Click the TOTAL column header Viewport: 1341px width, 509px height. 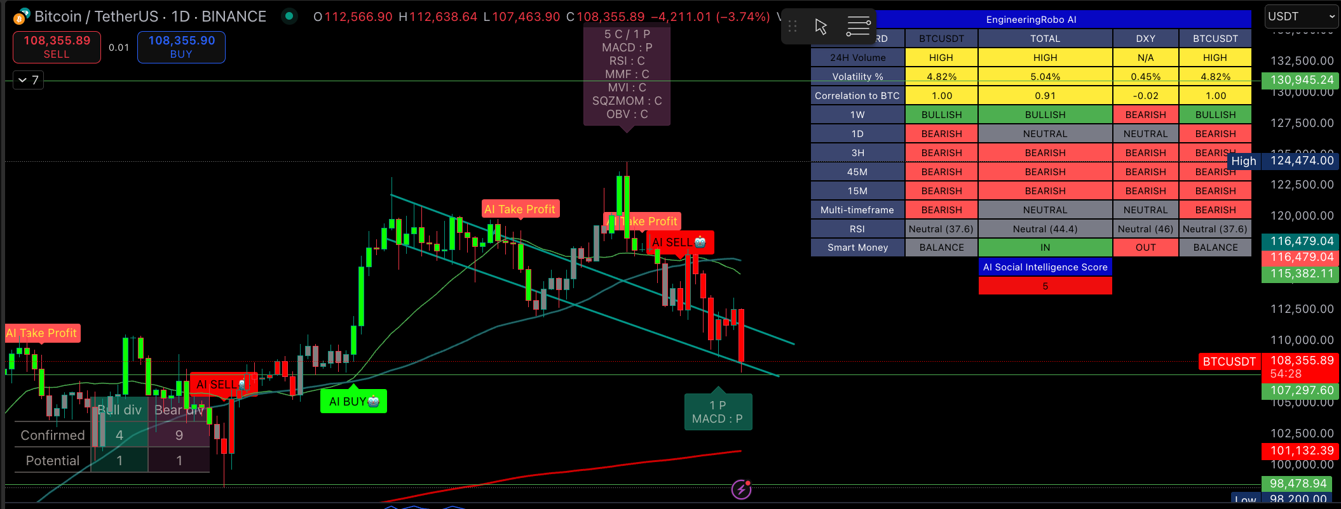1045,38
